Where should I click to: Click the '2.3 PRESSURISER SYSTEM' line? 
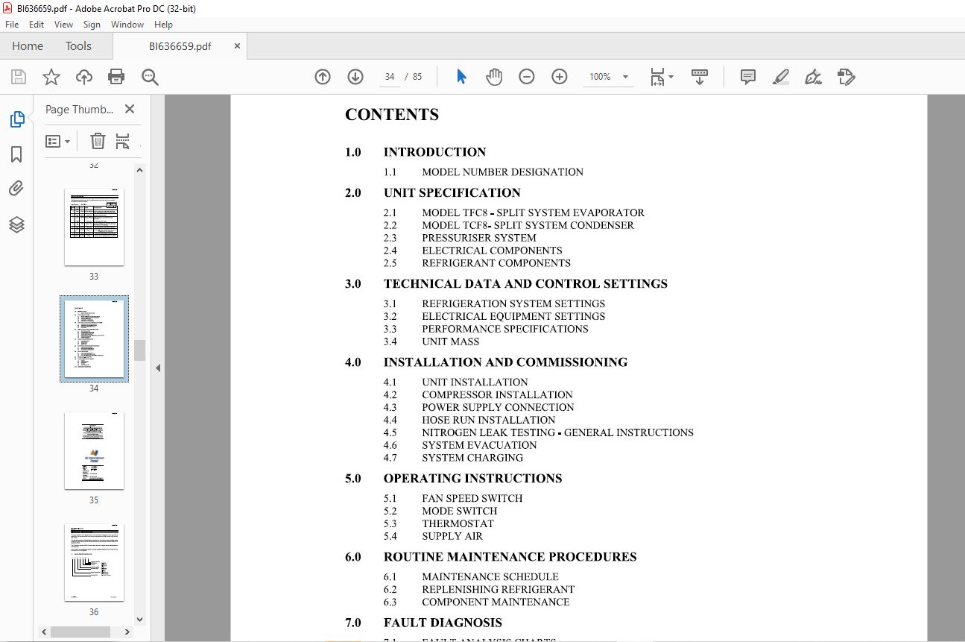tap(460, 238)
